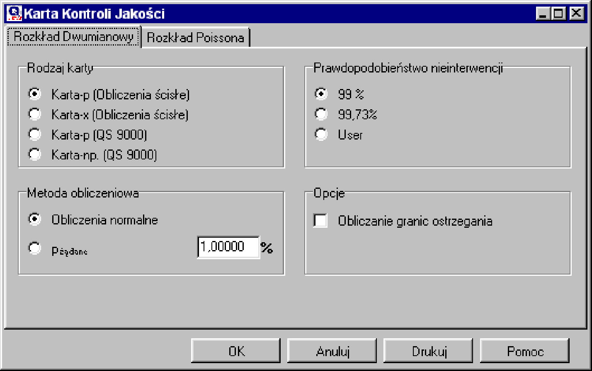592x371 pixels.
Task: Select the p żądane radio button
Action: pyautogui.click(x=34, y=248)
